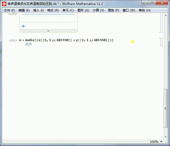Minimize the Mathematica window
The image size is (170, 146).
[145, 3]
